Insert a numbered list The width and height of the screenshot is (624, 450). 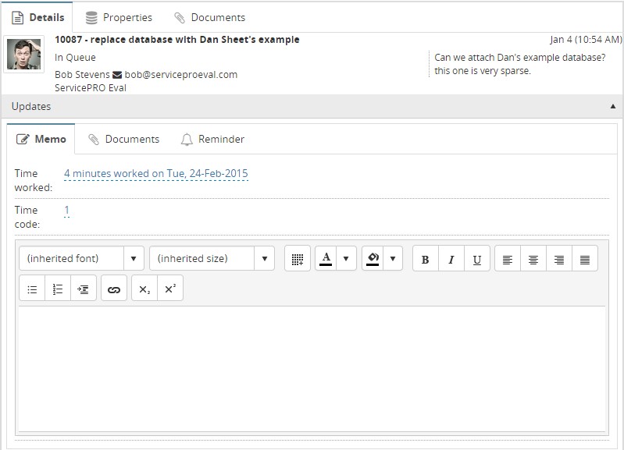[x=58, y=289]
